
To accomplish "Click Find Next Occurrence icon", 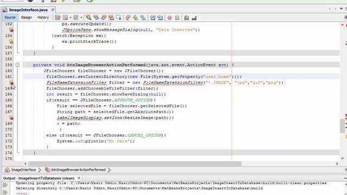I will [x=104, y=17].
